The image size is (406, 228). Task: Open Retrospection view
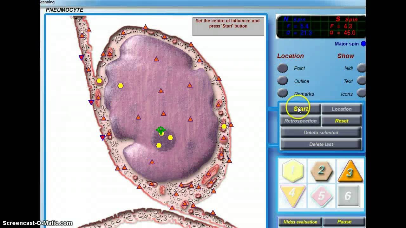[x=300, y=121]
